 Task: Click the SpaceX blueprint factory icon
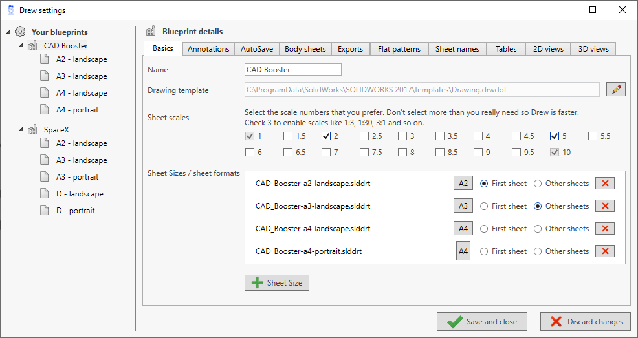(x=32, y=129)
